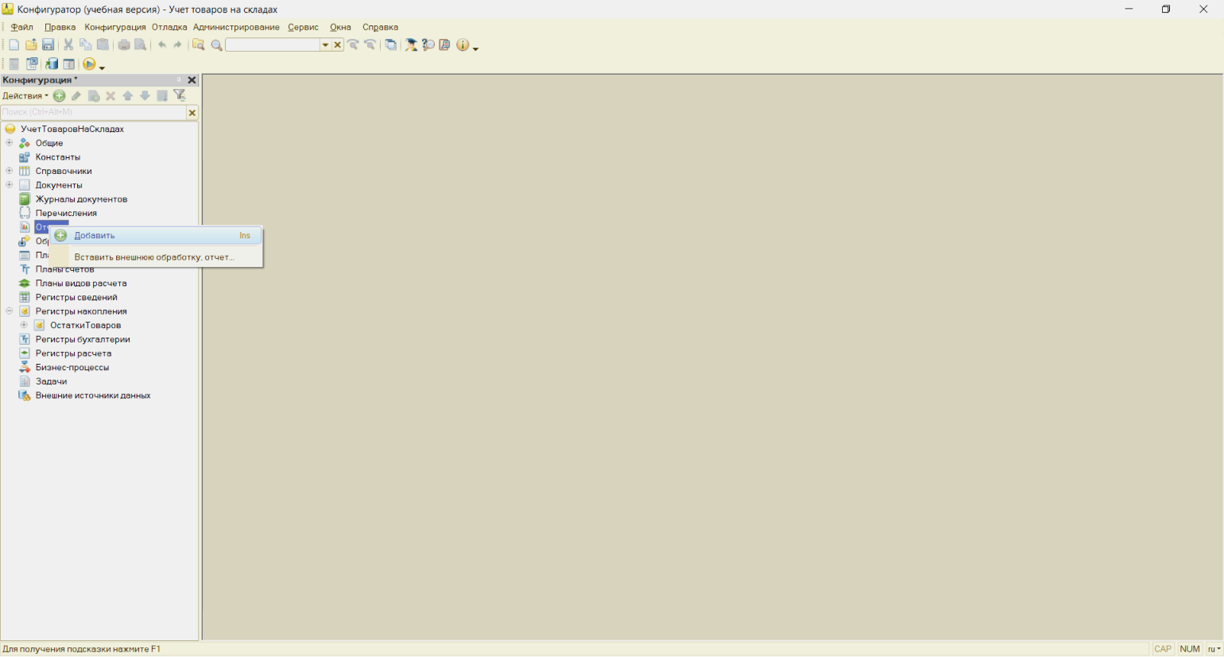
Task: Clear the Configuration panel search X
Action: pos(192,113)
